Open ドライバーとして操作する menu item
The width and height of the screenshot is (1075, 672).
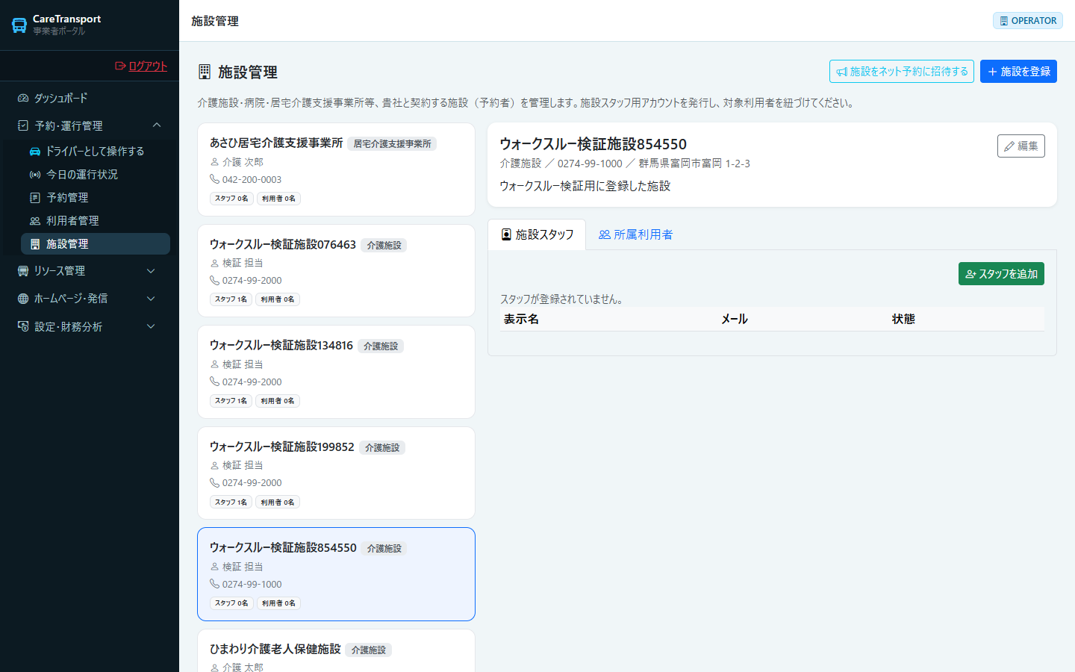[96, 151]
